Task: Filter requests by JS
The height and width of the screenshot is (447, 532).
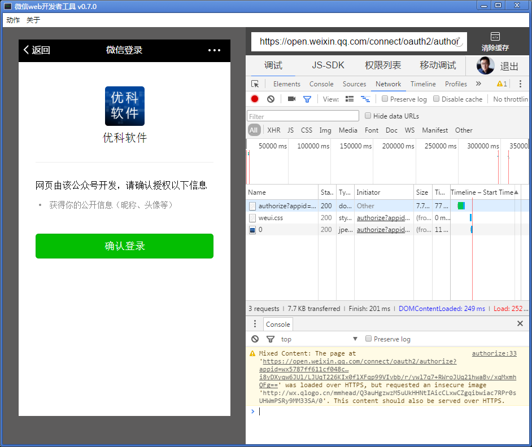Action: click(290, 130)
